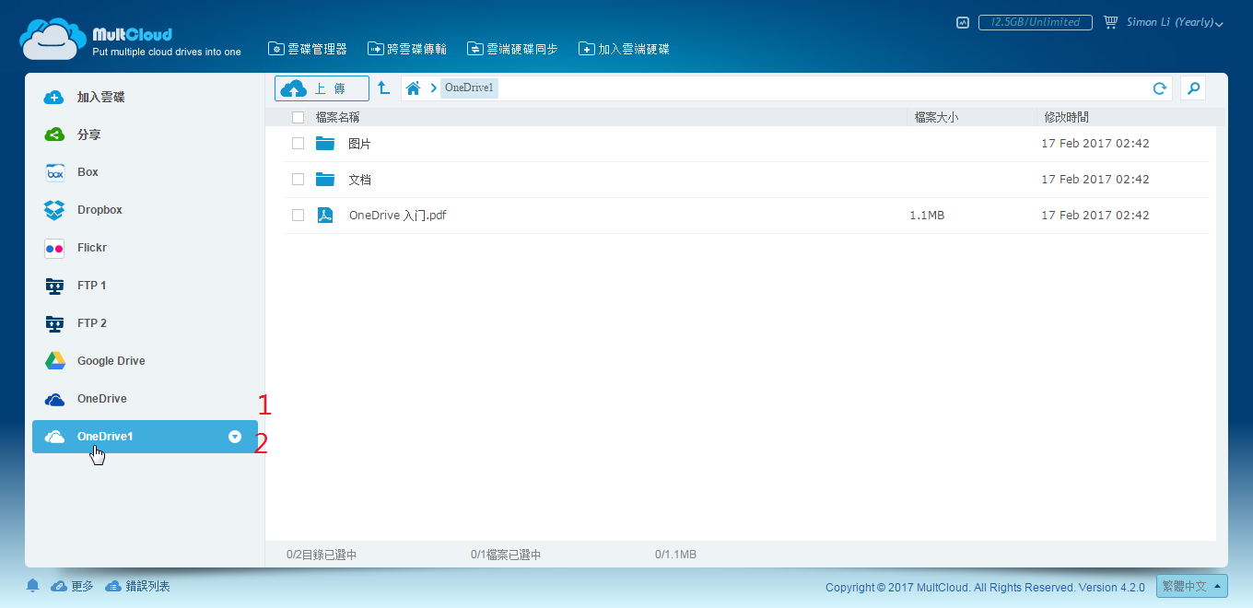Image resolution: width=1253 pixels, height=608 pixels.
Task: Open the 繁體中文 language selector
Action: pyautogui.click(x=1192, y=586)
